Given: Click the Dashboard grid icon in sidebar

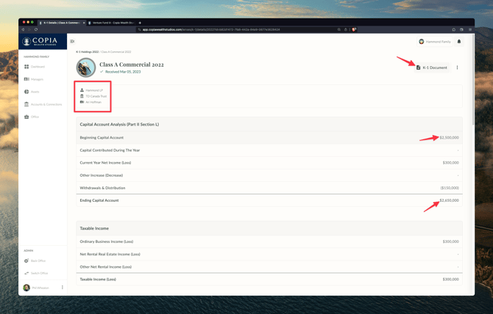Looking at the screenshot, I should click(x=26, y=67).
